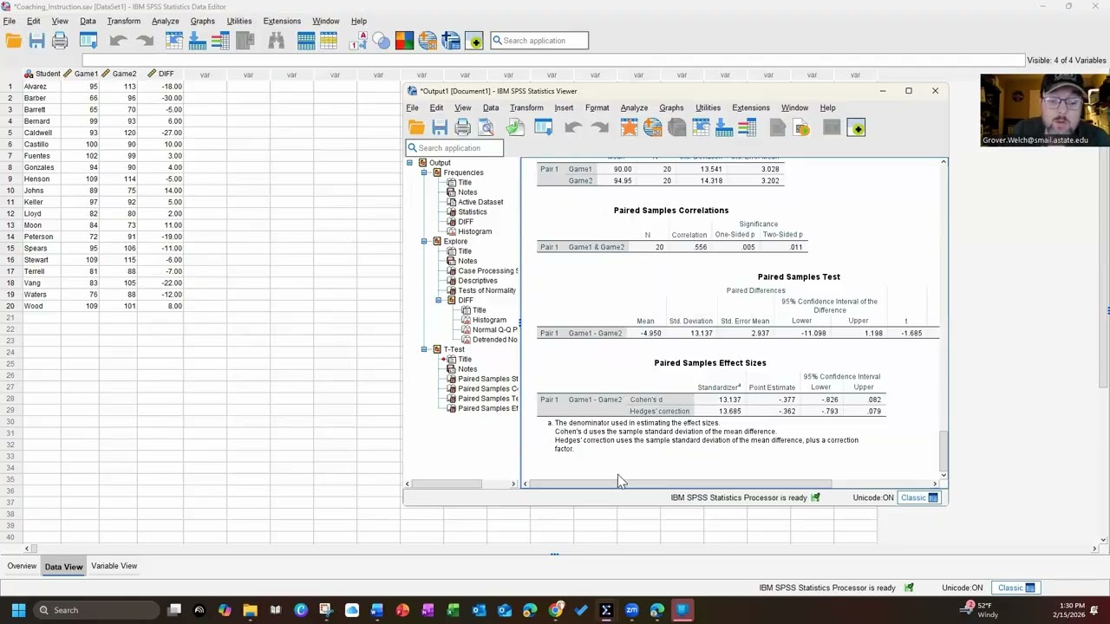
Task: Open file icon in Viewer toolbar
Action: (x=417, y=128)
